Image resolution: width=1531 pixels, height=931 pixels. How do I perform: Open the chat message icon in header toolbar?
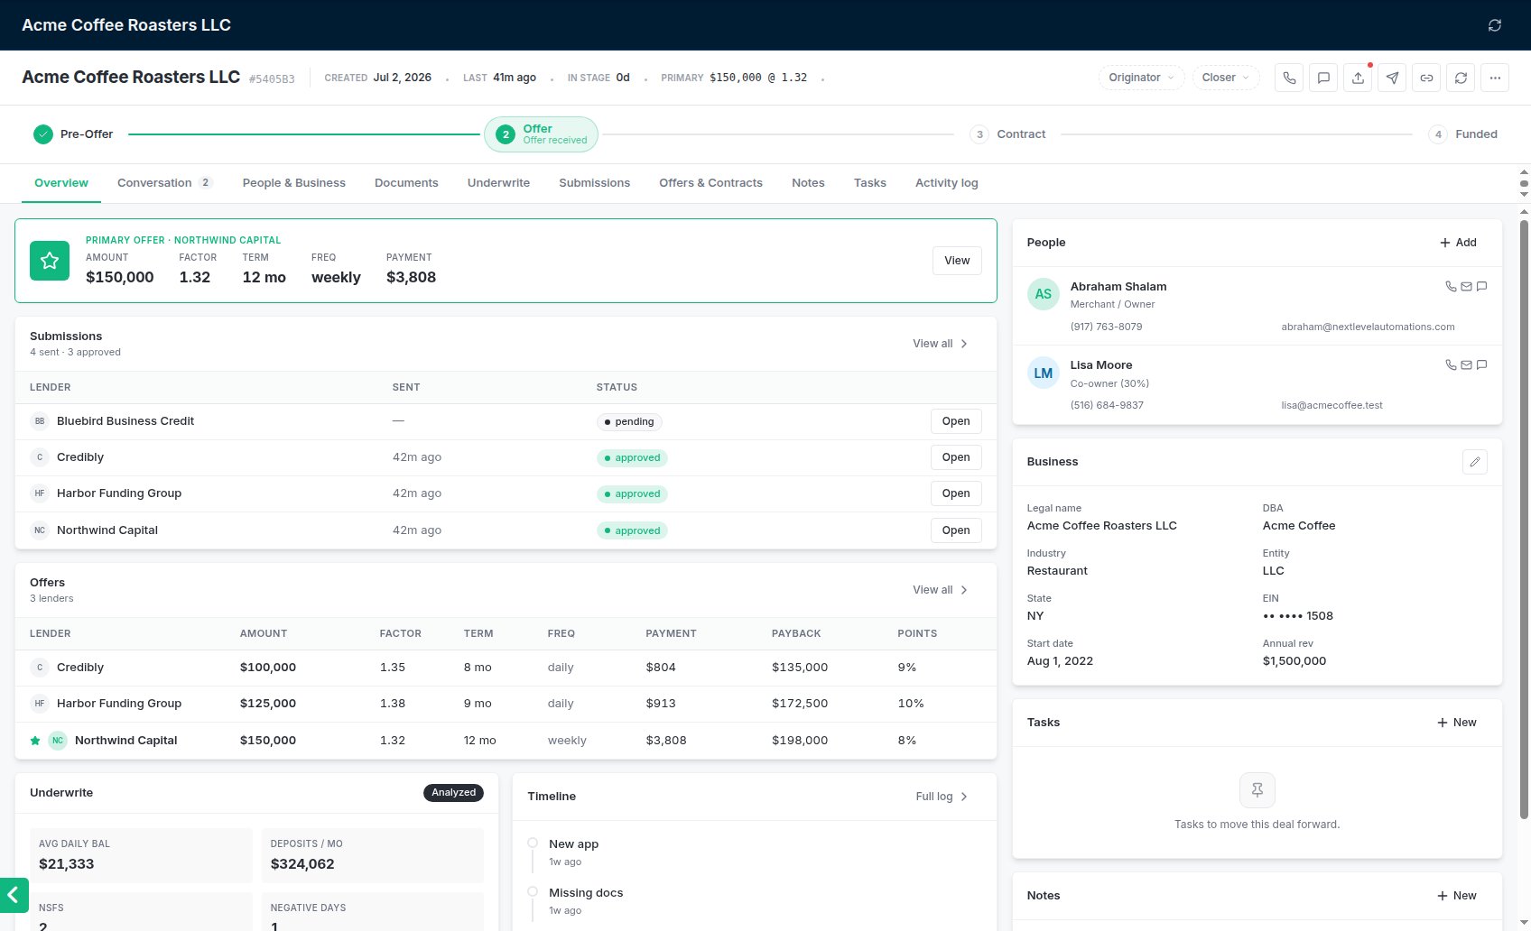(1323, 78)
